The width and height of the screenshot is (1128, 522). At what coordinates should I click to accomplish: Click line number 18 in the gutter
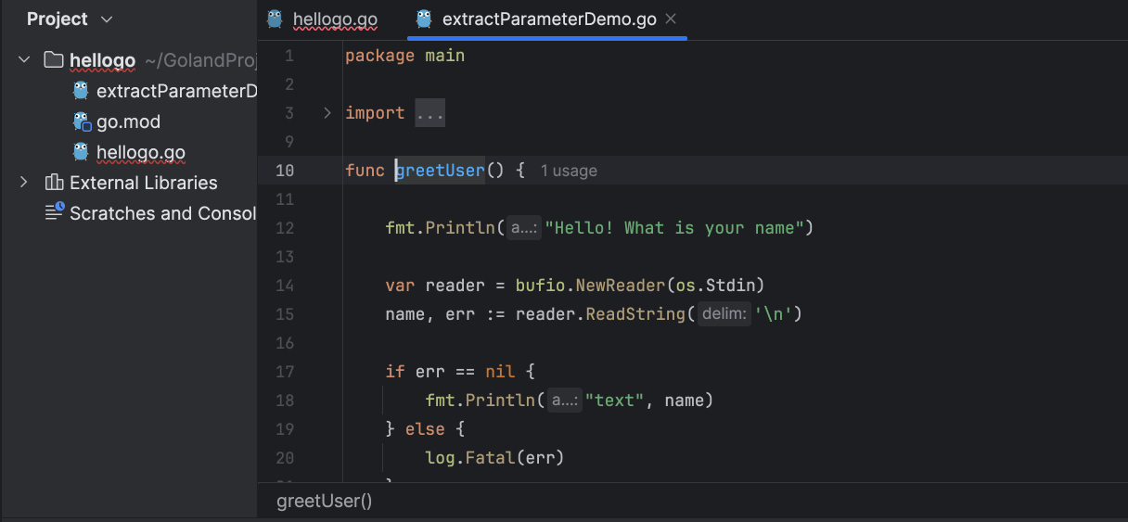[x=285, y=401]
